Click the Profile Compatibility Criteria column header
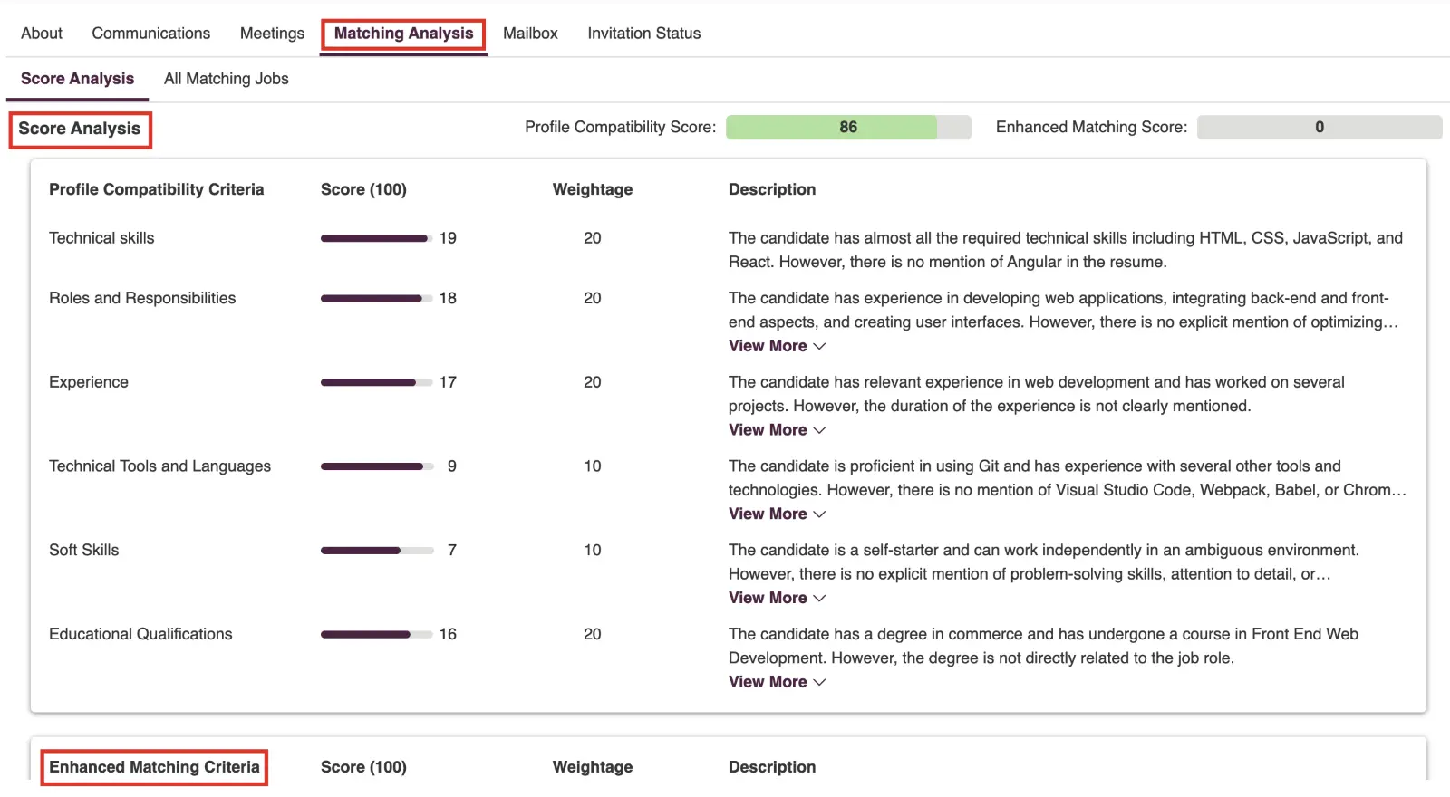1450x797 pixels. (157, 189)
